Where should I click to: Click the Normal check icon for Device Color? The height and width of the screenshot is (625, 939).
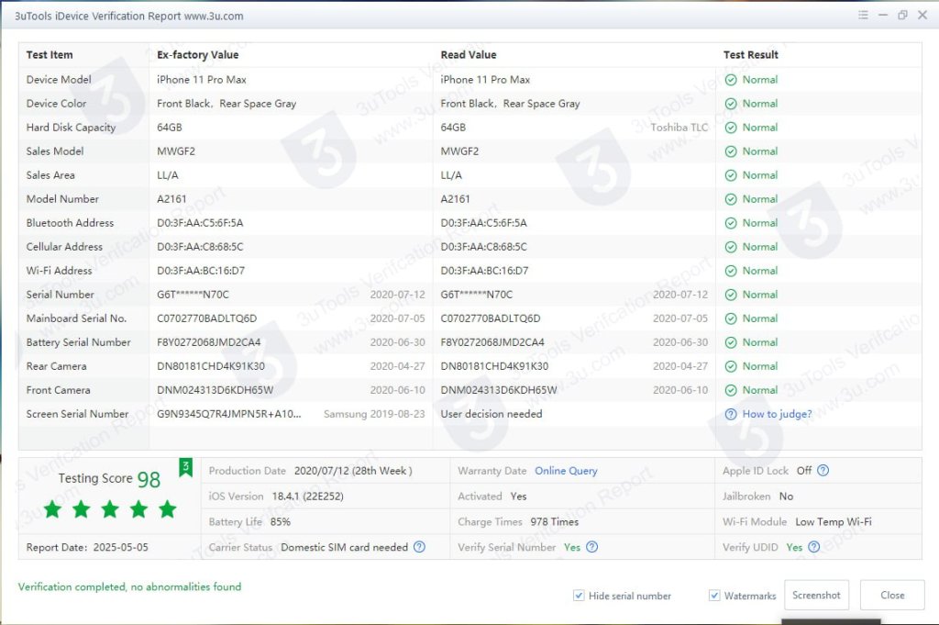pos(731,104)
